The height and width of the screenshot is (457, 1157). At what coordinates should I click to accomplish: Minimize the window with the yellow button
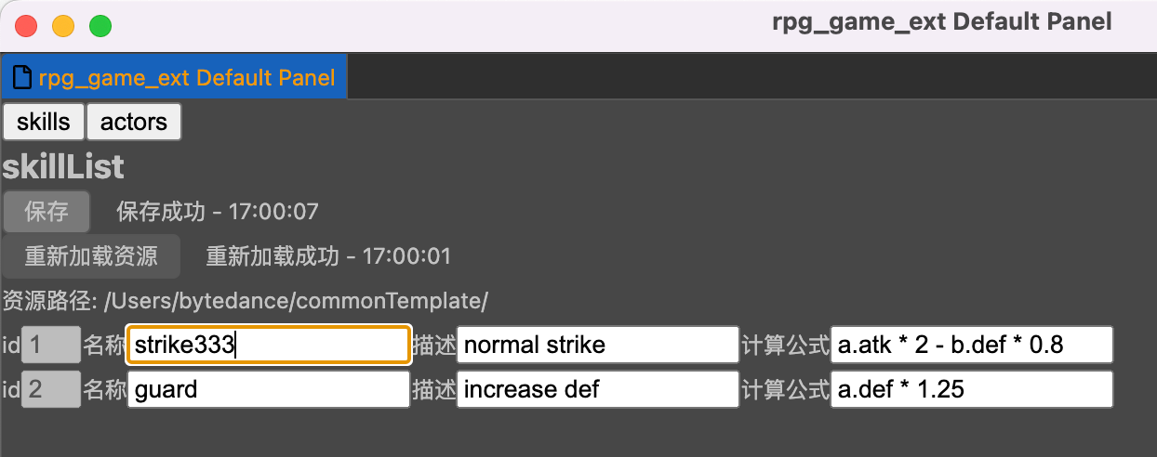click(x=63, y=26)
